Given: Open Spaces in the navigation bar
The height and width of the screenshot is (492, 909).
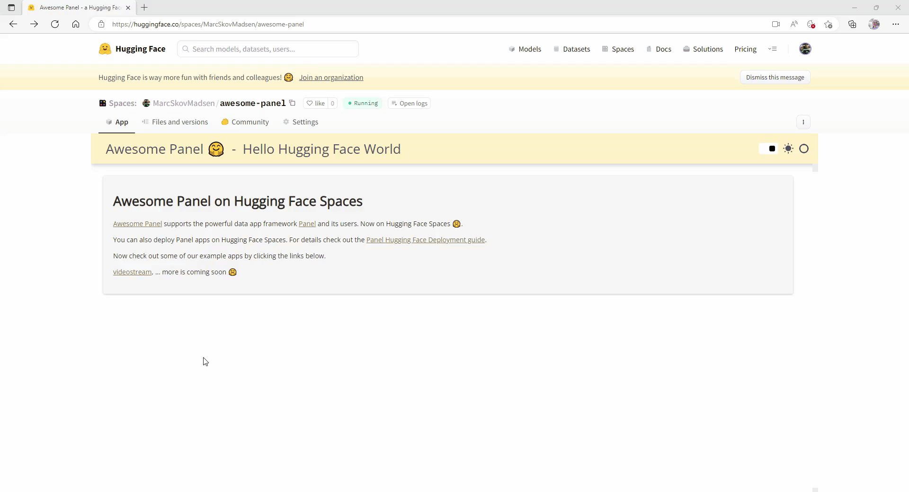Looking at the screenshot, I should click(618, 49).
